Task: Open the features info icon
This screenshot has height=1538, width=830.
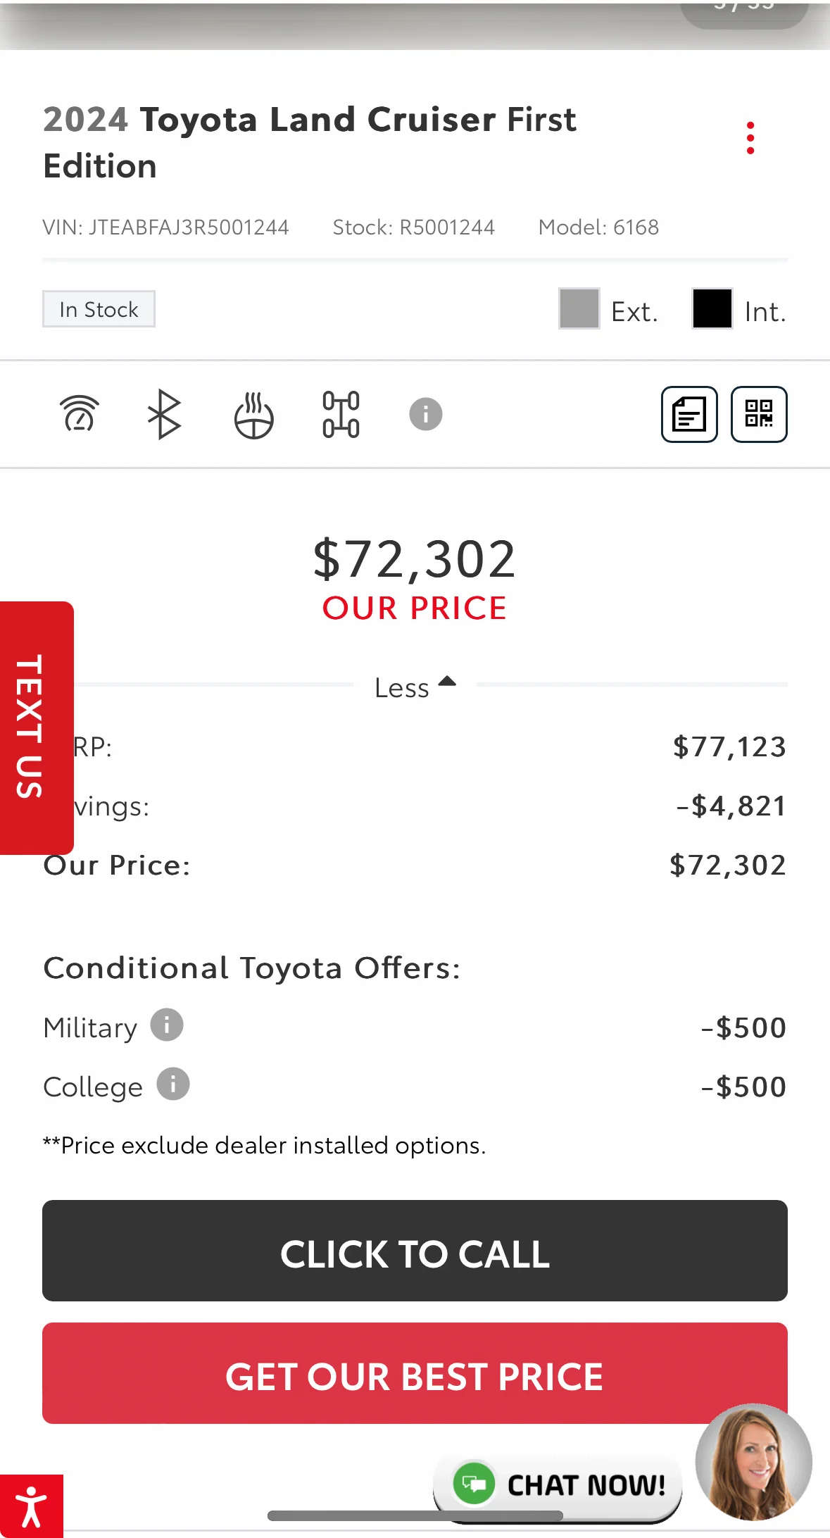Action: coord(426,414)
